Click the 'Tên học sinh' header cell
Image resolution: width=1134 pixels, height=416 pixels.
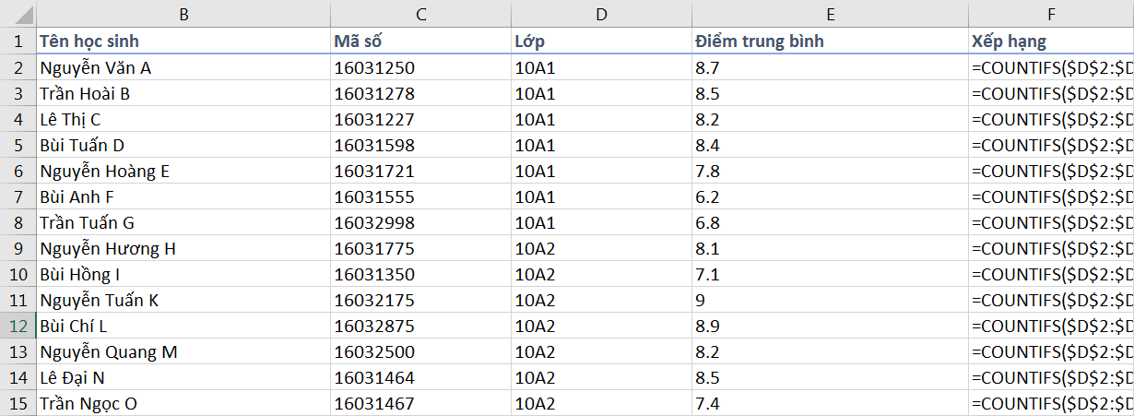click(183, 42)
